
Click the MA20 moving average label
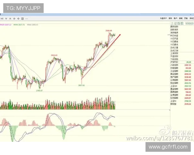pyautogui.click(x=5, y=25)
